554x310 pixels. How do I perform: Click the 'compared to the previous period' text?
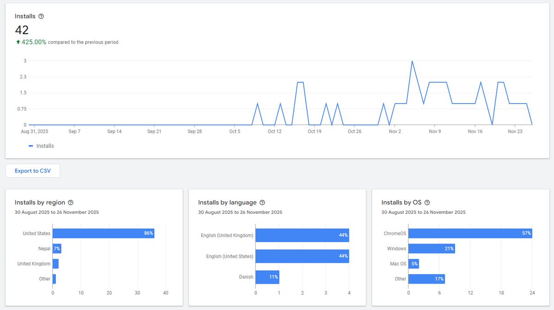(83, 42)
